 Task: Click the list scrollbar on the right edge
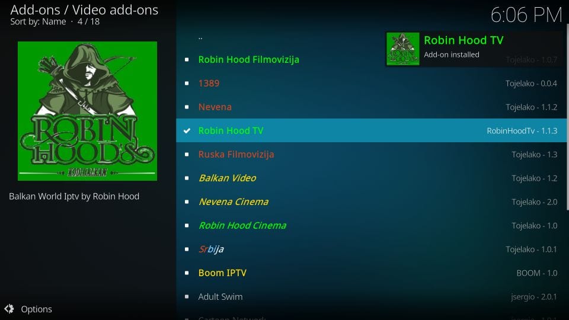click(x=567, y=117)
